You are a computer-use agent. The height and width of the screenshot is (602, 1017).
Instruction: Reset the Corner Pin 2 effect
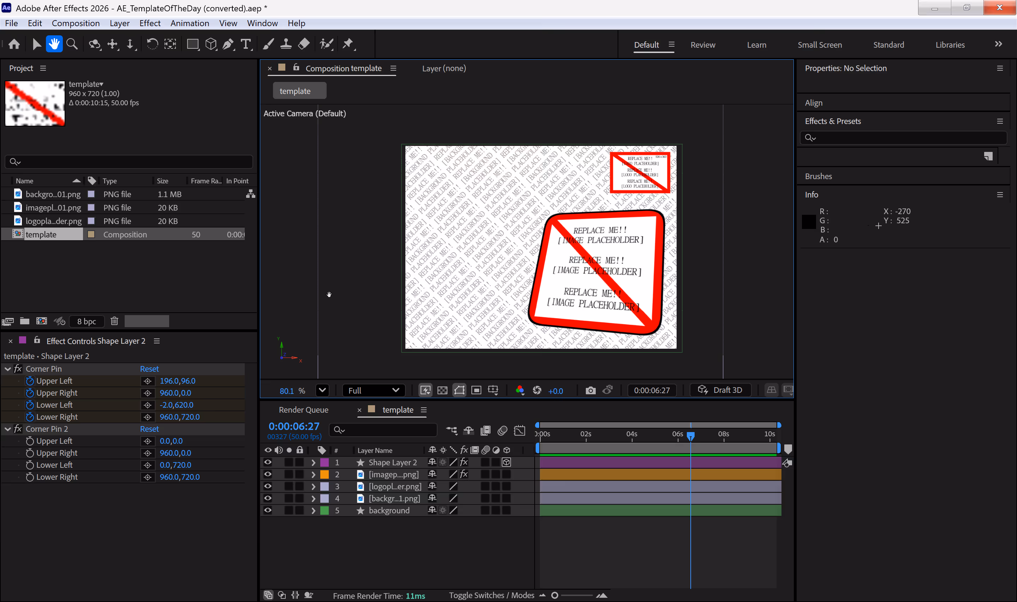(x=149, y=429)
